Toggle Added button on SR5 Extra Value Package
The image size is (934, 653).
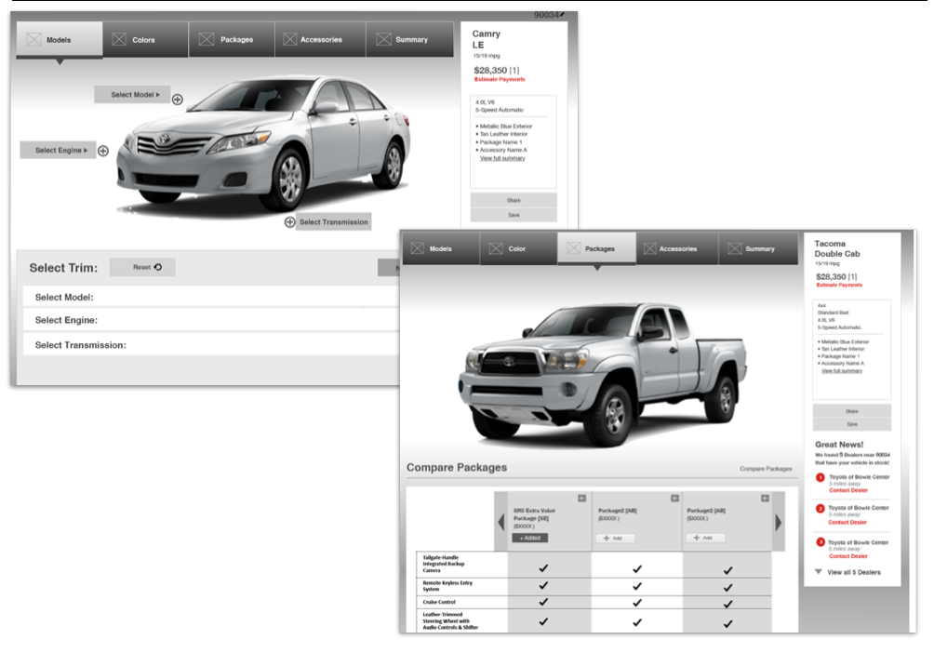click(529, 538)
